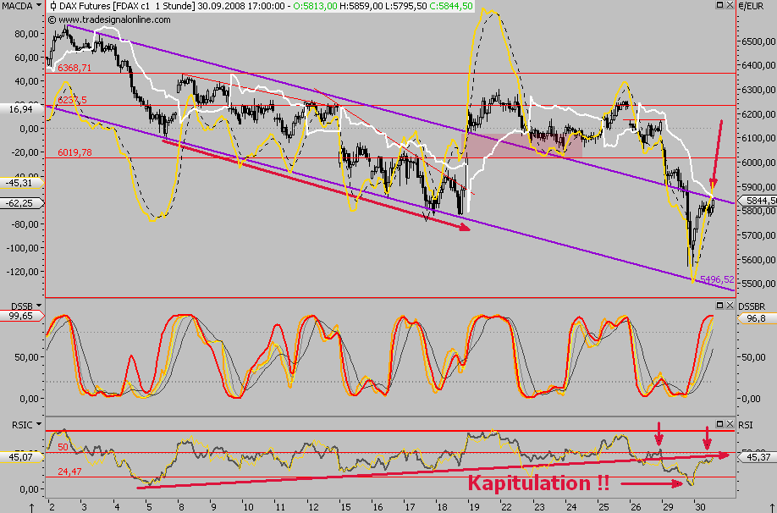
Task: Click the up arrow below the RSIC axis
Action: pyautogui.click(x=31, y=508)
